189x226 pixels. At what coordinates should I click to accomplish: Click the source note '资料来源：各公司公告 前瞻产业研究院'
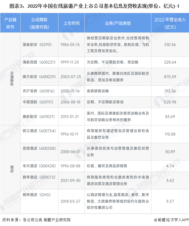pyautogui.click(x=36, y=220)
